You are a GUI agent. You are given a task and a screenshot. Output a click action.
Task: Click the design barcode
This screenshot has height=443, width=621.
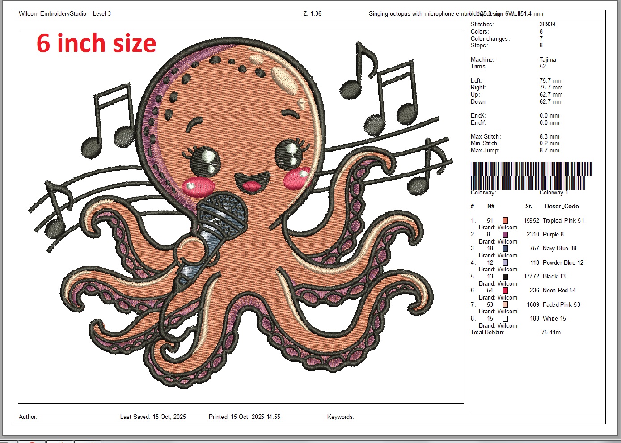click(x=531, y=176)
